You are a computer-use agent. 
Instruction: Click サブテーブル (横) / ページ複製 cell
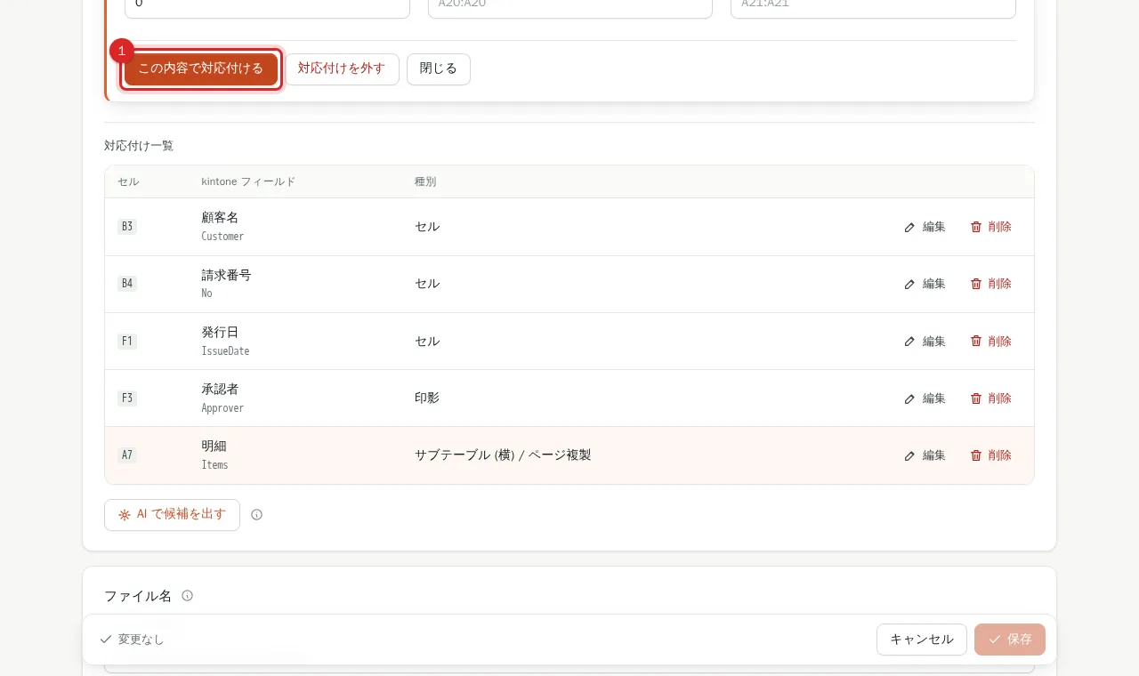tap(503, 455)
